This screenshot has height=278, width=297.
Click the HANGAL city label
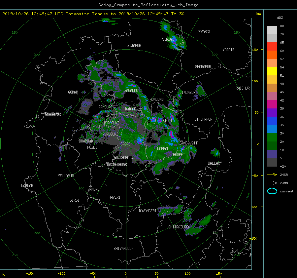click(93, 189)
